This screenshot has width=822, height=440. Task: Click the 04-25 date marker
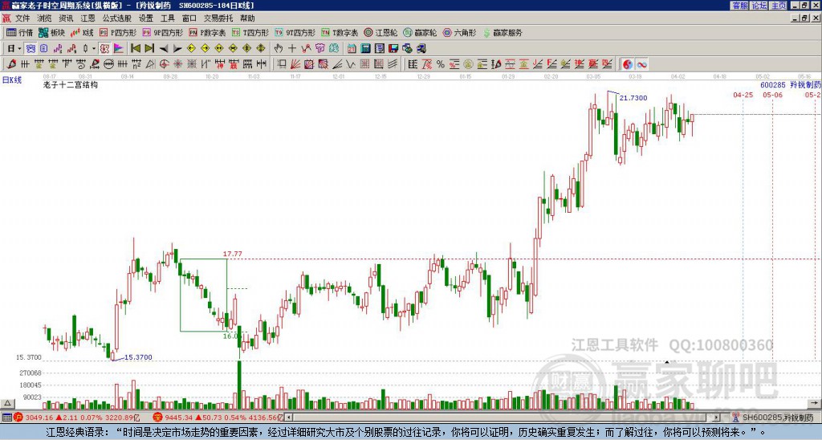(743, 95)
